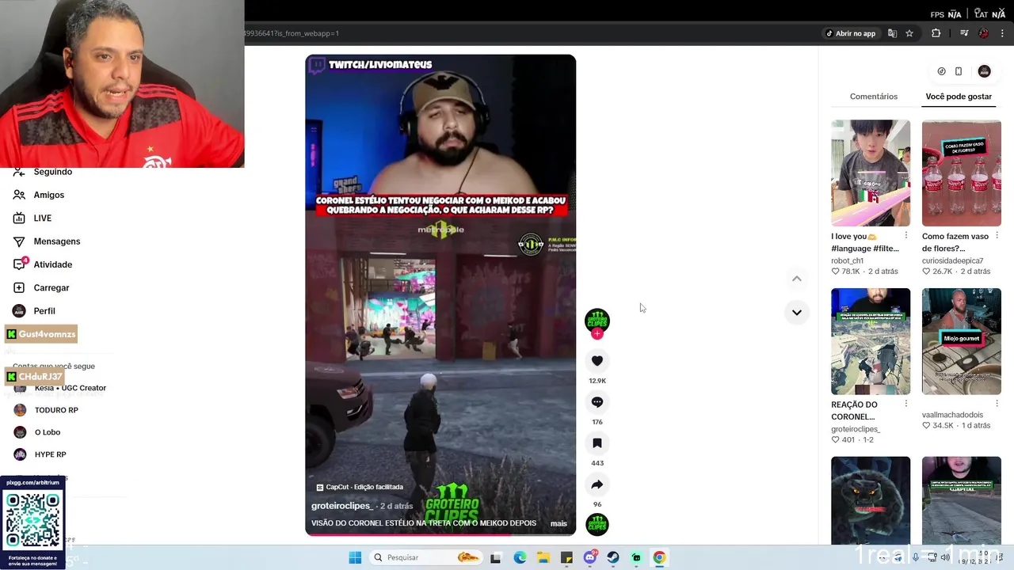Image resolution: width=1014 pixels, height=570 pixels.
Task: Open the TikTok account avatar in header pill
Action: tap(984, 71)
